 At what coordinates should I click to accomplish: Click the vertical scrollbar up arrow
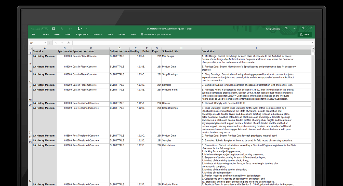click(313, 48)
